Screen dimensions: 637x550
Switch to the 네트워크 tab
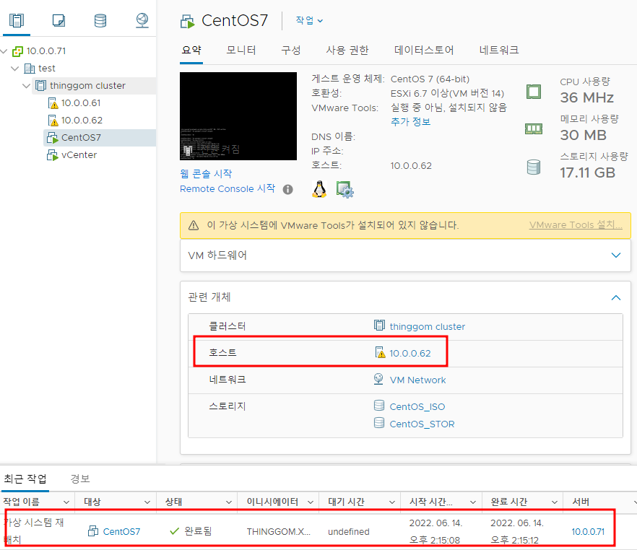tap(499, 50)
